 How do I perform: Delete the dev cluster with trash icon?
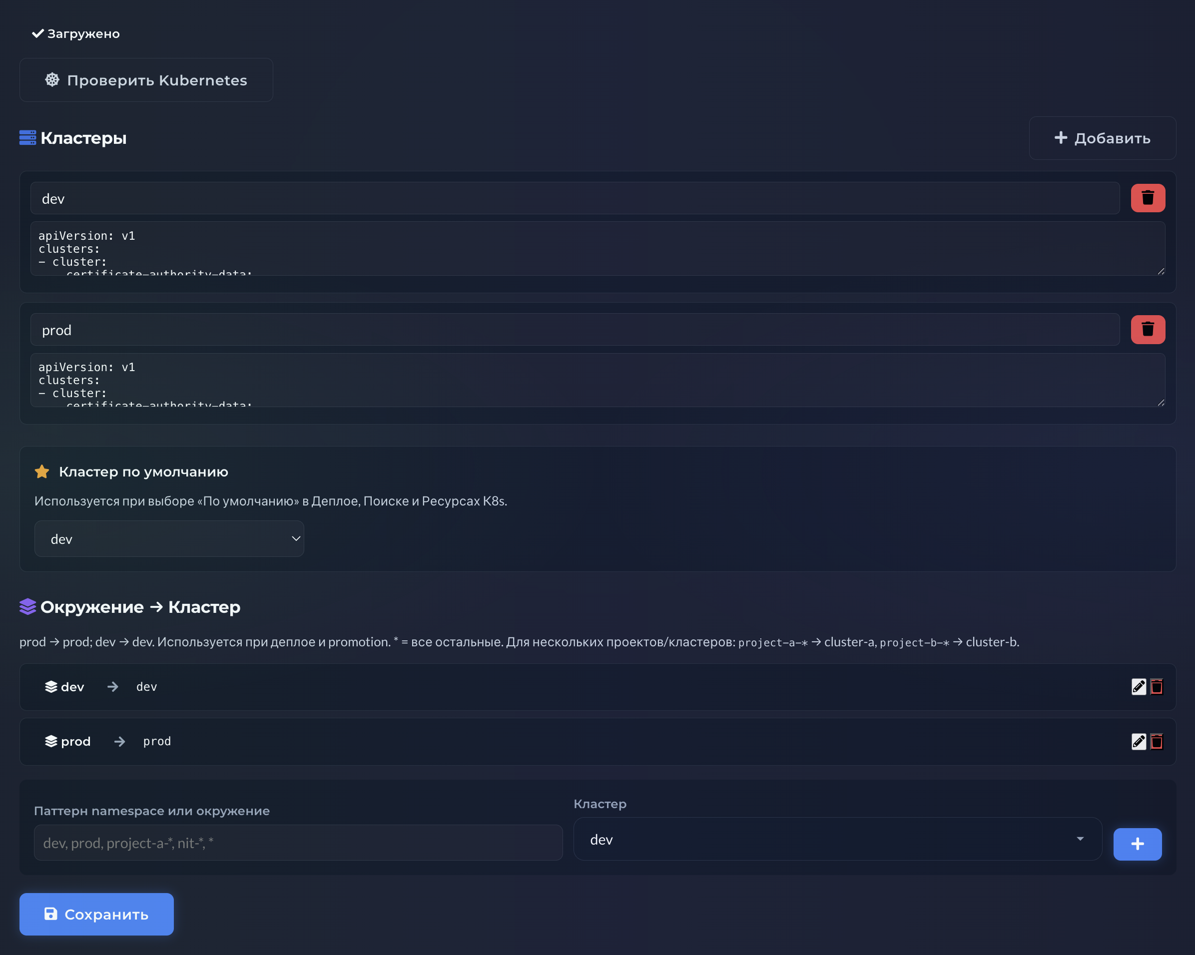tap(1148, 198)
